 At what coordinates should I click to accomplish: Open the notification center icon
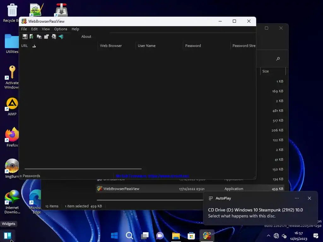tap(316, 236)
